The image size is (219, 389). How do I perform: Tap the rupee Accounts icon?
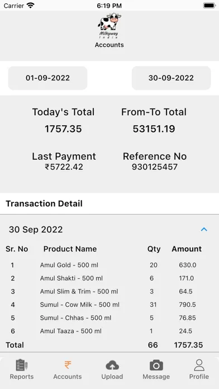[68, 365]
